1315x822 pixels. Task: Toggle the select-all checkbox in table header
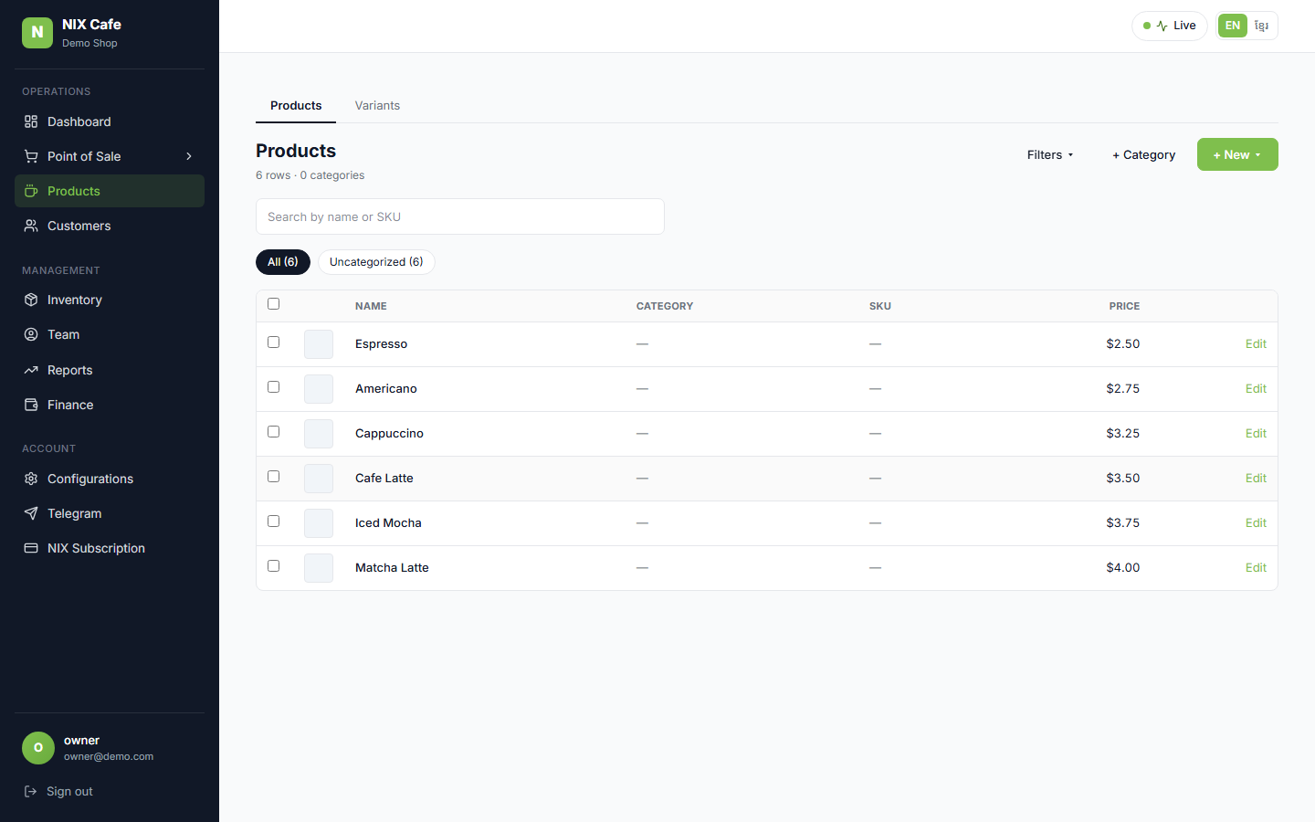pos(273,304)
